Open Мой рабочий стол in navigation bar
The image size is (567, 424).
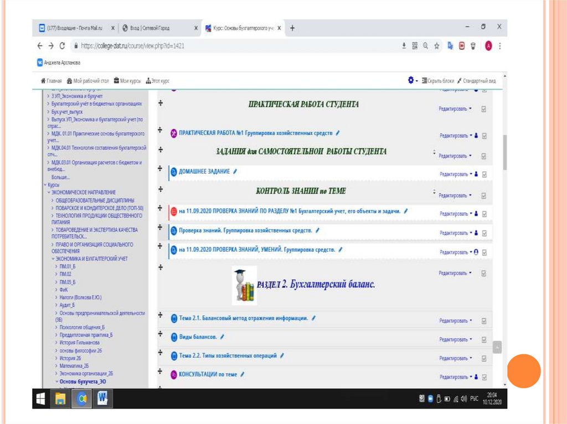coord(88,81)
